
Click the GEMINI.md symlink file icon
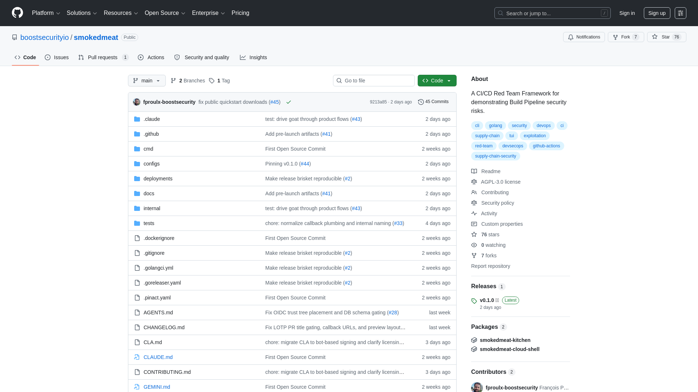137,387
